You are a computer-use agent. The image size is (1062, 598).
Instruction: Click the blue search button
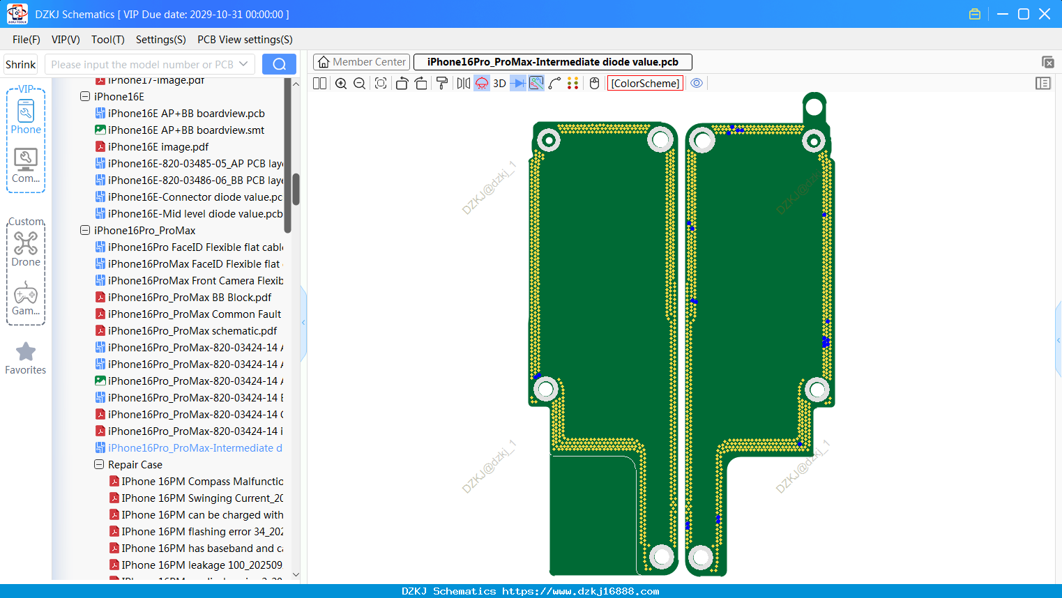tap(279, 64)
